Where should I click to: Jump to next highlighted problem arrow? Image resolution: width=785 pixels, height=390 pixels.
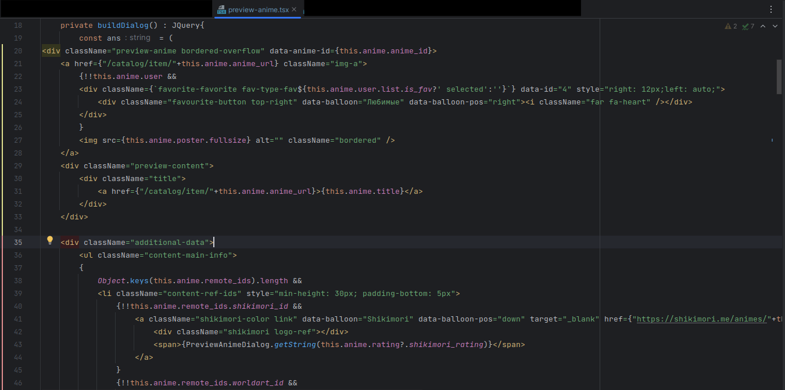[775, 26]
